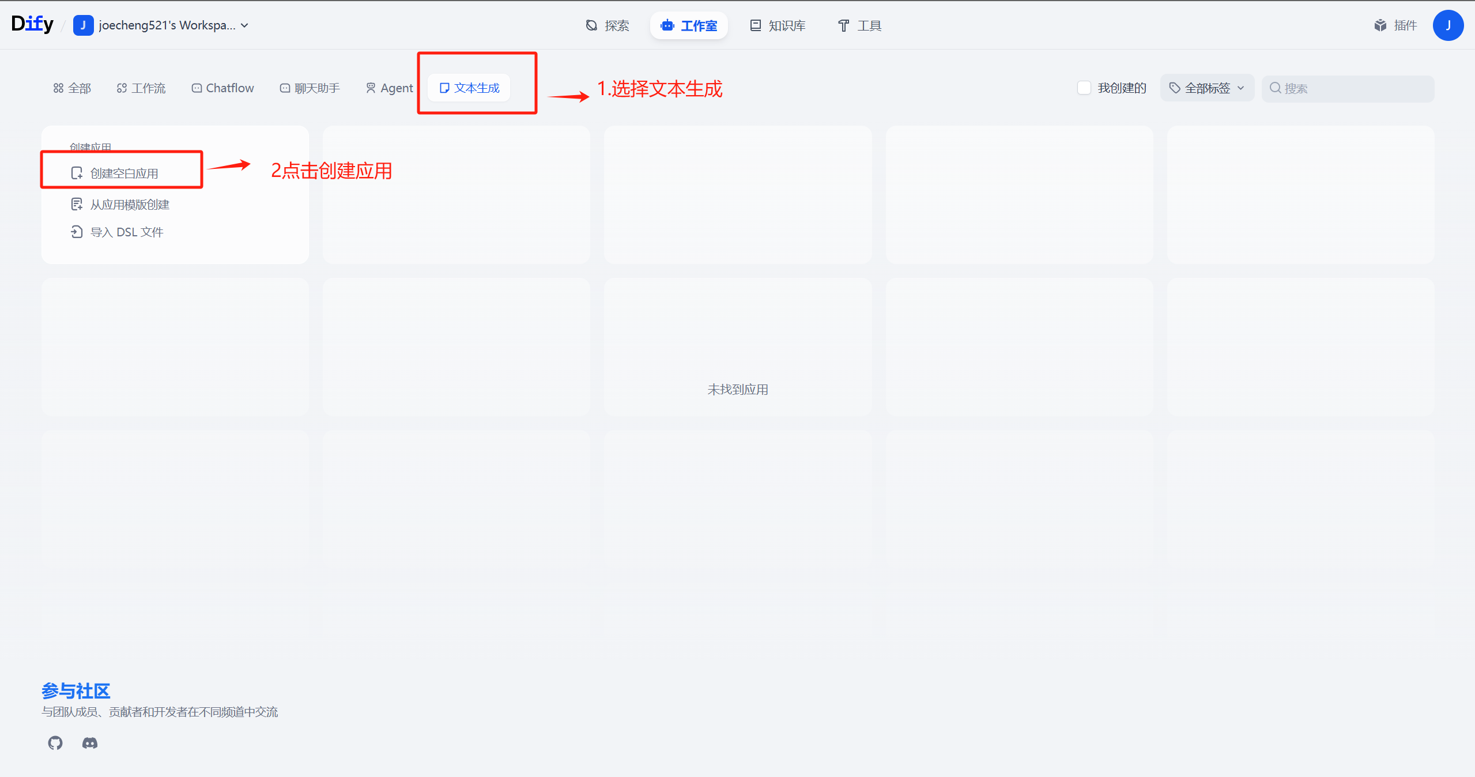The width and height of the screenshot is (1475, 777).
Task: Click the create blank app icon
Action: pyautogui.click(x=77, y=173)
